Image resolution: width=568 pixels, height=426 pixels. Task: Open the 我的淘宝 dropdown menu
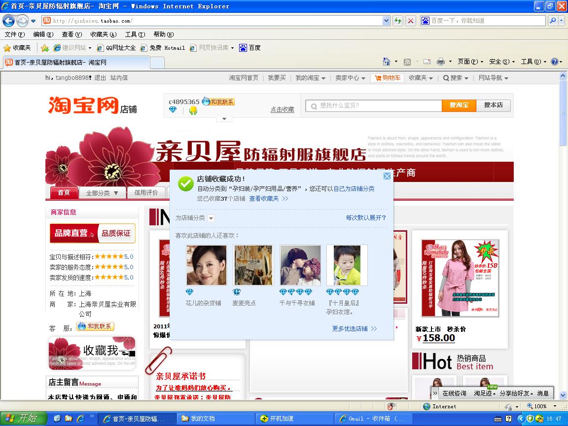pos(310,78)
